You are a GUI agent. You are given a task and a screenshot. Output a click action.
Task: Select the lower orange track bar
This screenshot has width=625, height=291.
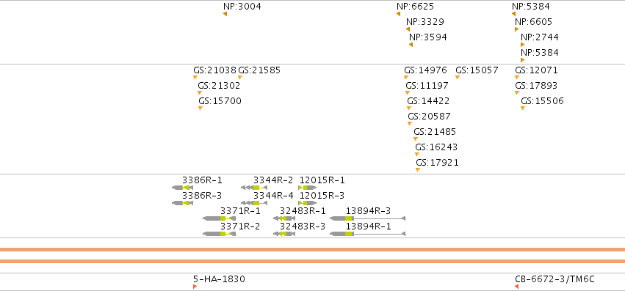pos(313,261)
